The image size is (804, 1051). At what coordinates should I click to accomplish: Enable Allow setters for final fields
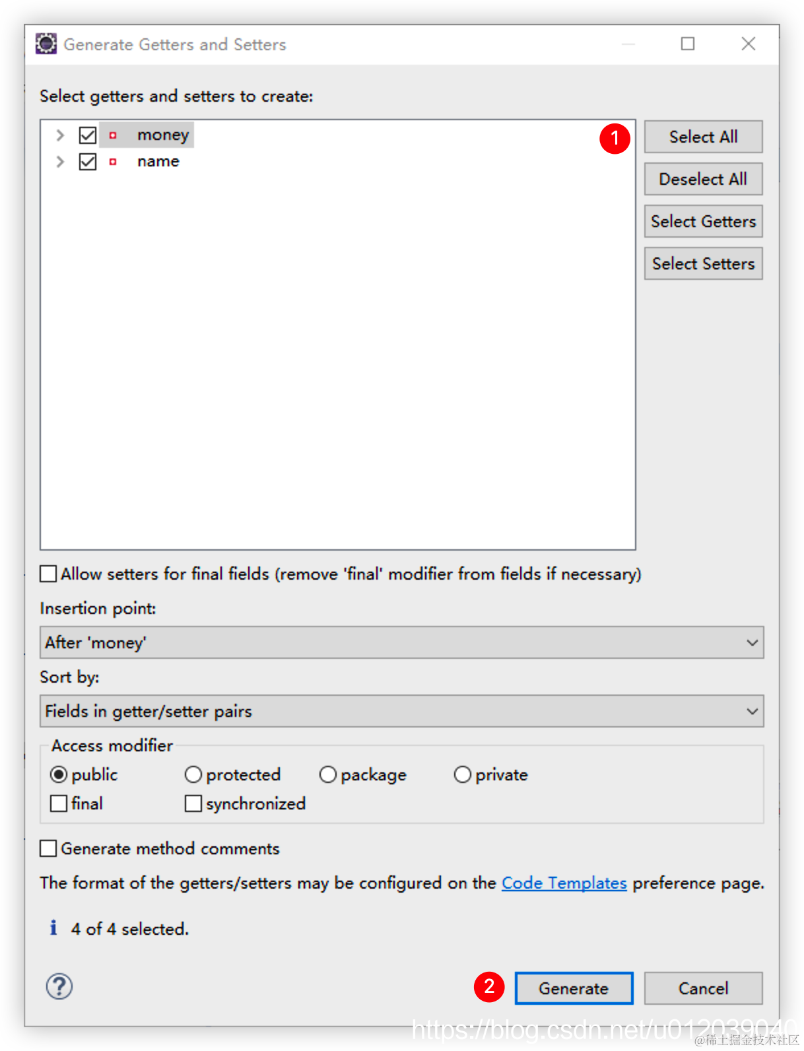point(48,574)
